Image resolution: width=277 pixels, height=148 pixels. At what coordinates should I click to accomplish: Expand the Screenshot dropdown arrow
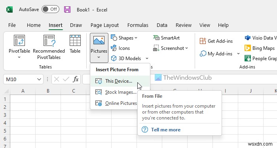click(x=186, y=48)
